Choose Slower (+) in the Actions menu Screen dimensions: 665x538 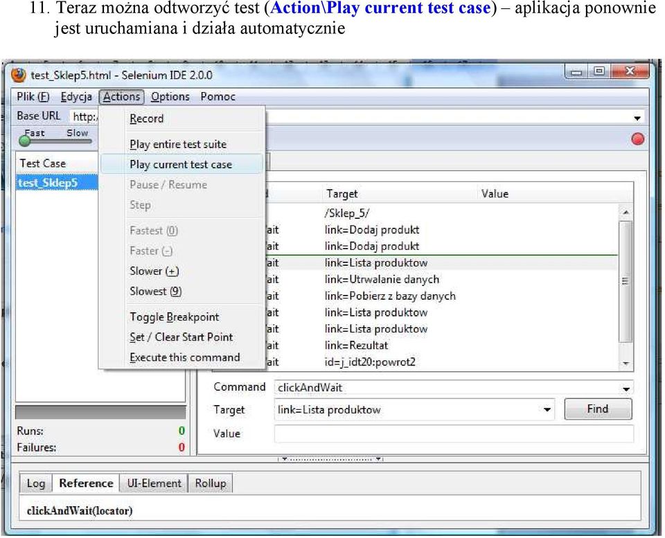click(x=182, y=271)
